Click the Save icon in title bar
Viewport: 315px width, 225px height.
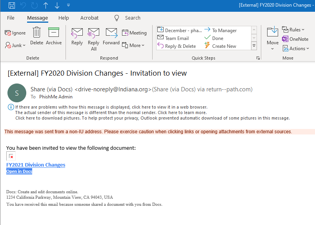pos(11,5)
